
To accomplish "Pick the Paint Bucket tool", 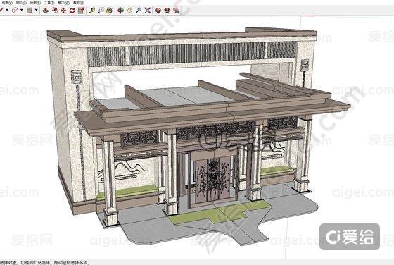I will tap(109, 11).
